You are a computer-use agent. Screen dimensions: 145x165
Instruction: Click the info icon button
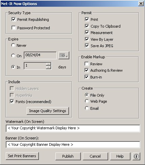coord(136,156)
